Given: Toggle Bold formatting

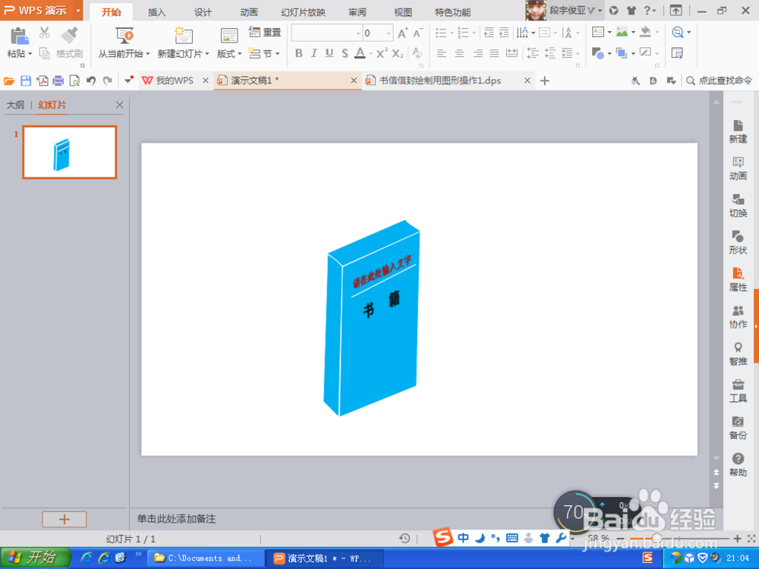Looking at the screenshot, I should [298, 53].
